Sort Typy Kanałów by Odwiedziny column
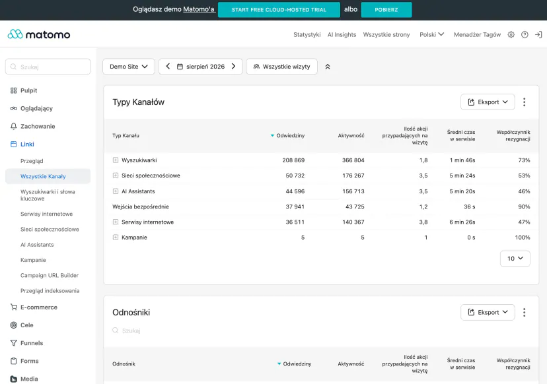547x384 pixels. click(288, 135)
